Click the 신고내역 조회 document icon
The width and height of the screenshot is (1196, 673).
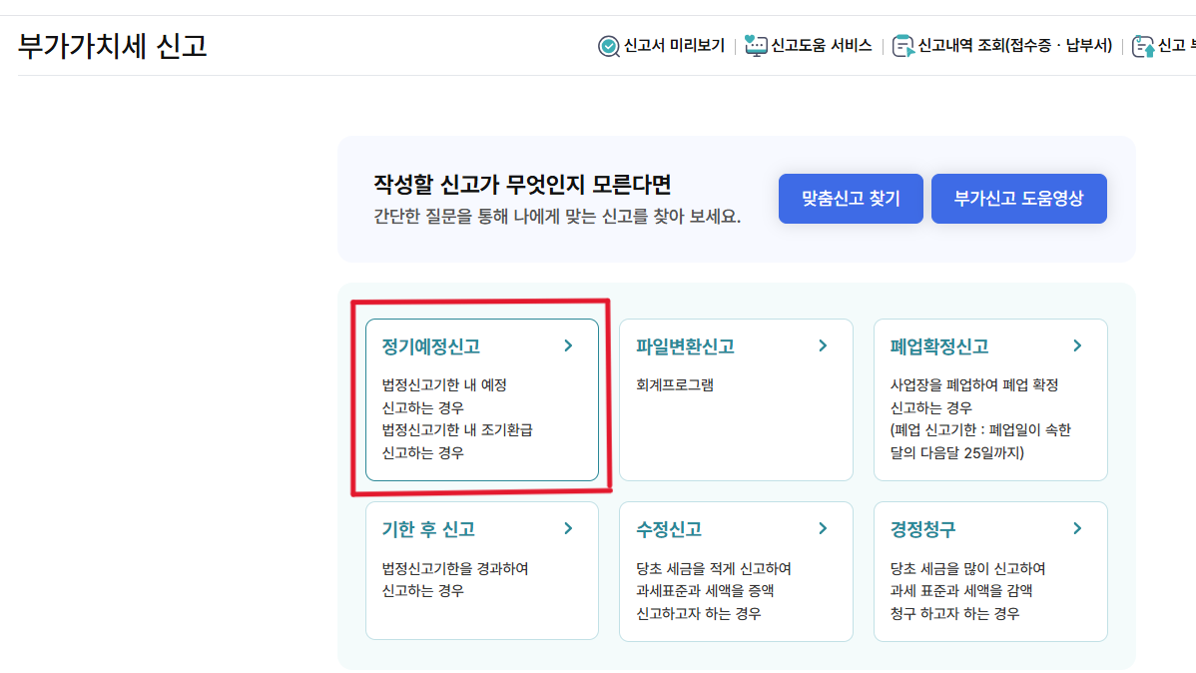pos(902,47)
